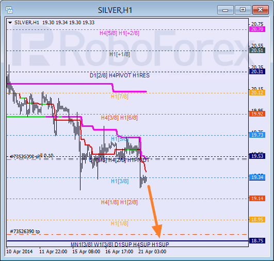Minimize the SILVER,H1 chart window
This screenshot has width=274, height=261.
(x=225, y=10)
